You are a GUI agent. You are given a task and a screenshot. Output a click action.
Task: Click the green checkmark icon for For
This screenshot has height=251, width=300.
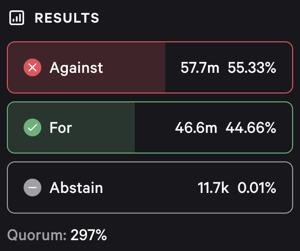click(32, 128)
